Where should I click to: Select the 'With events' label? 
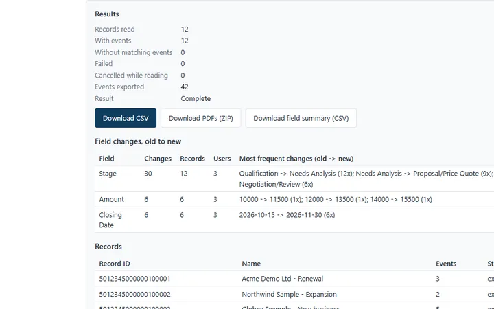[x=113, y=41]
